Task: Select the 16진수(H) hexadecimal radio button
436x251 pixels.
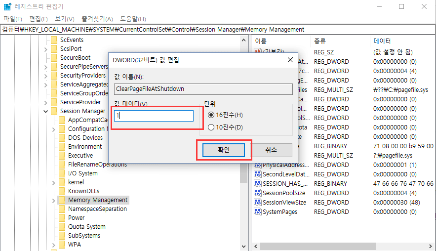Action: (211, 115)
